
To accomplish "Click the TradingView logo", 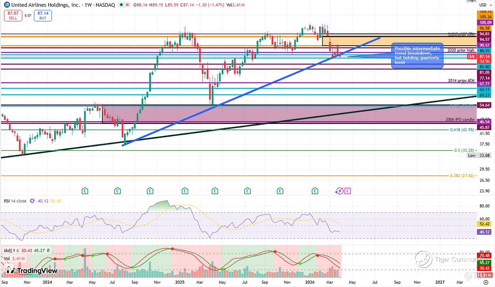I will 32,271.
